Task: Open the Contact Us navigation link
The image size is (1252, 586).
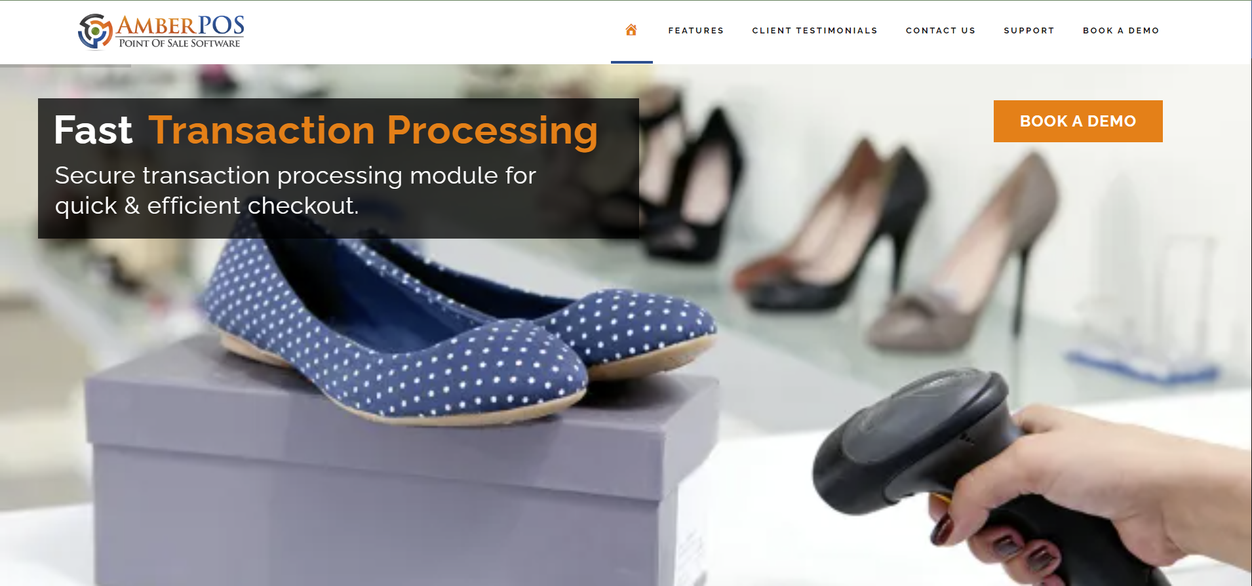Action: 941,31
